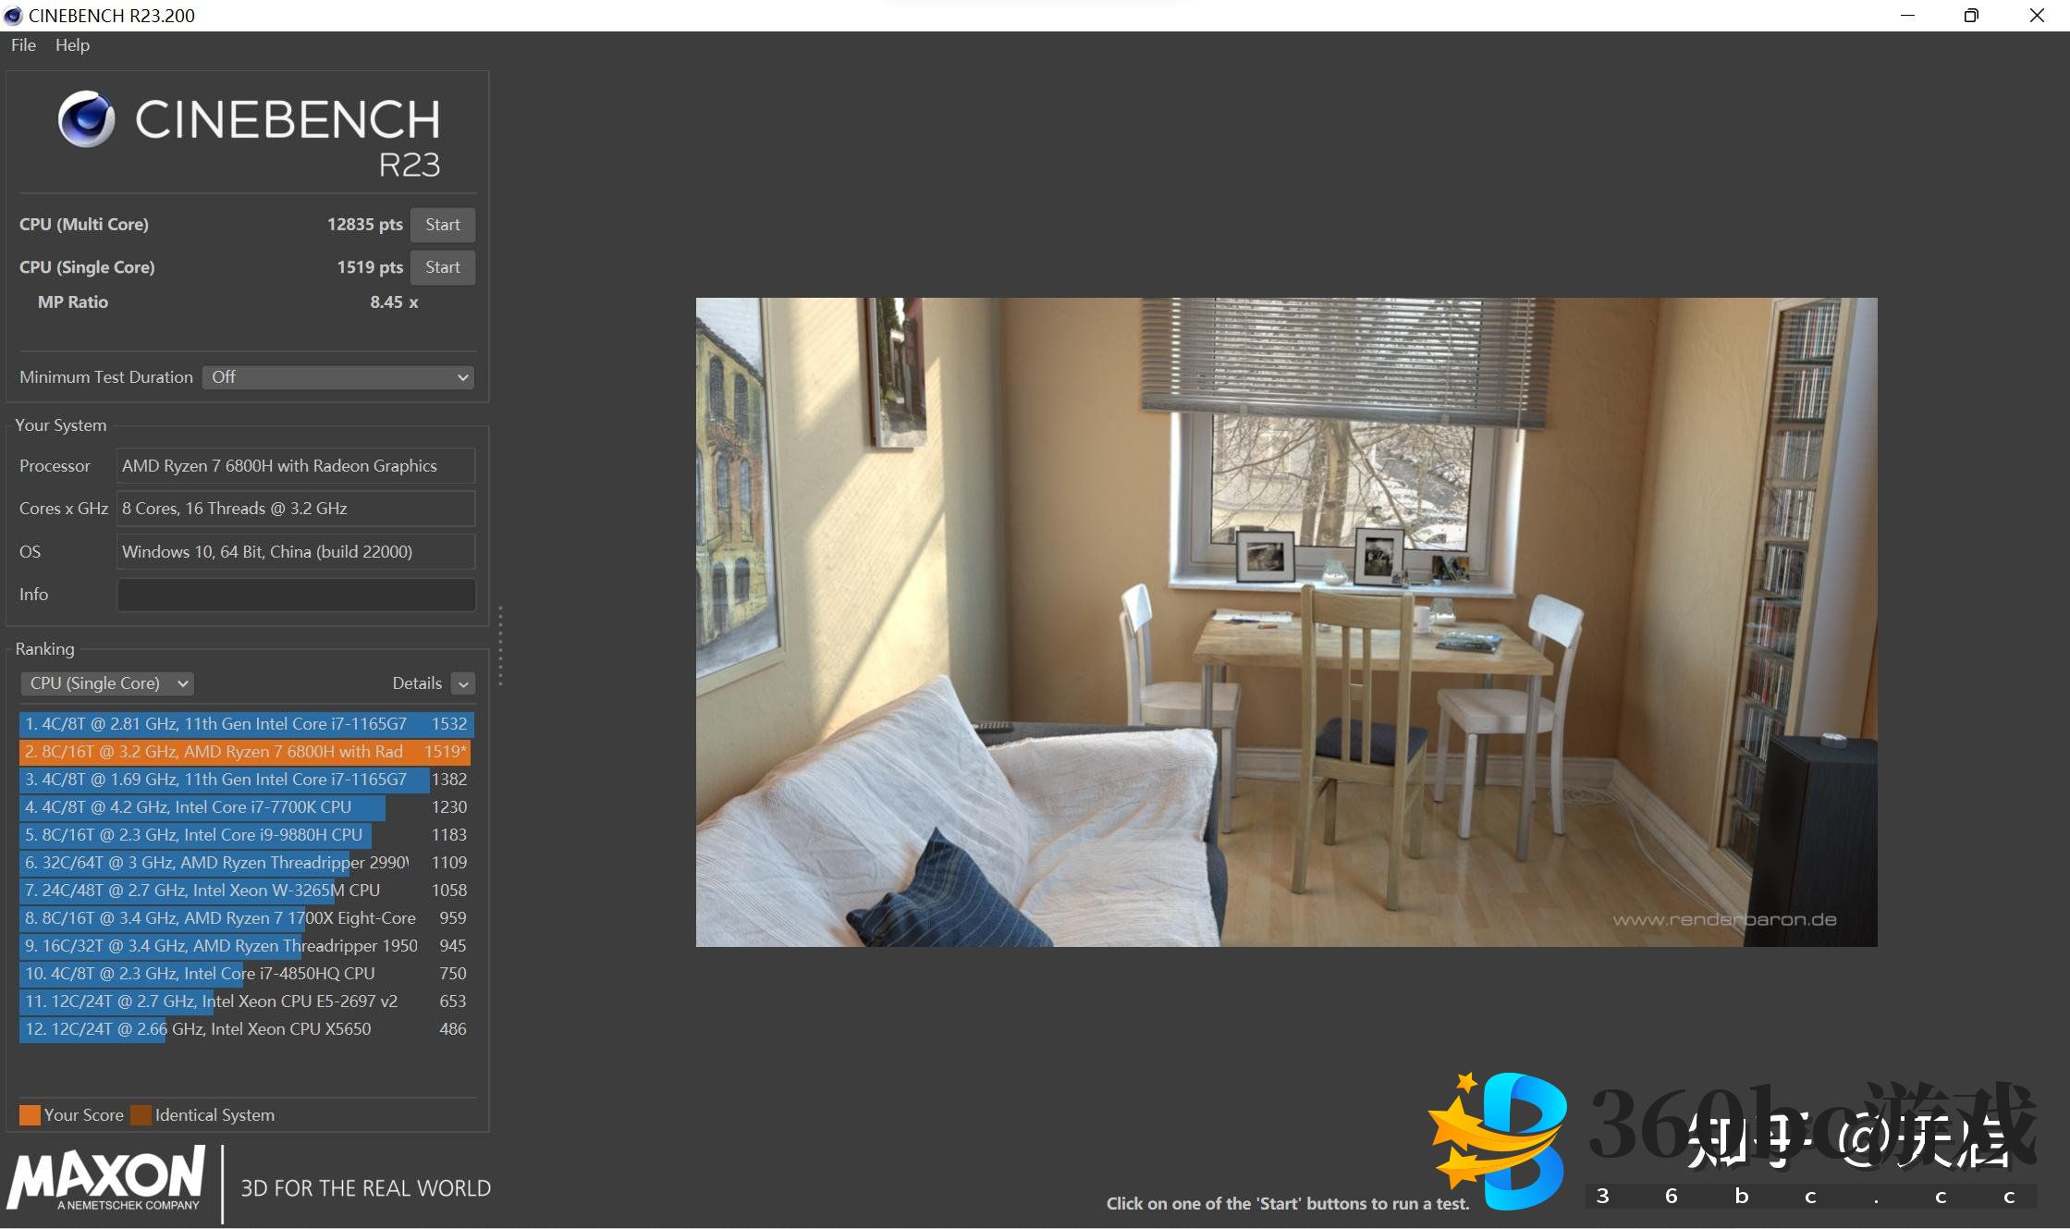Image resolution: width=2070 pixels, height=1229 pixels.
Task: Click the vertical dotted panel splitter handle
Action: pyautogui.click(x=500, y=645)
